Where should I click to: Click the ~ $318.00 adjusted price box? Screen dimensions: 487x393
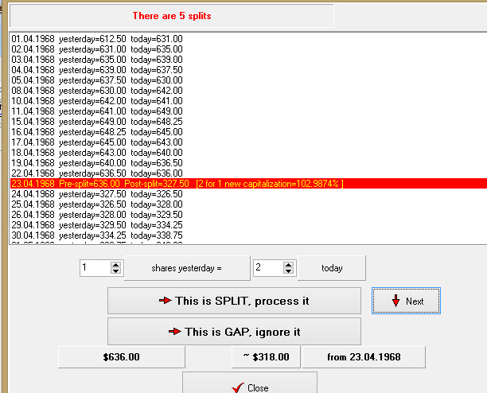point(265,357)
